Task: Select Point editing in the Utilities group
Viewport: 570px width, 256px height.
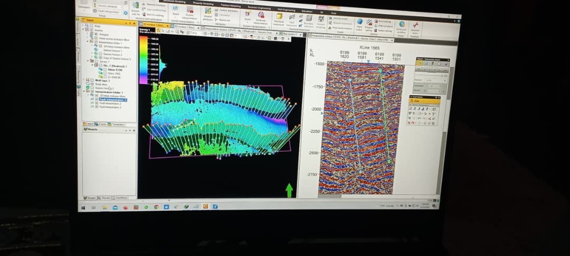Action: pos(383,22)
